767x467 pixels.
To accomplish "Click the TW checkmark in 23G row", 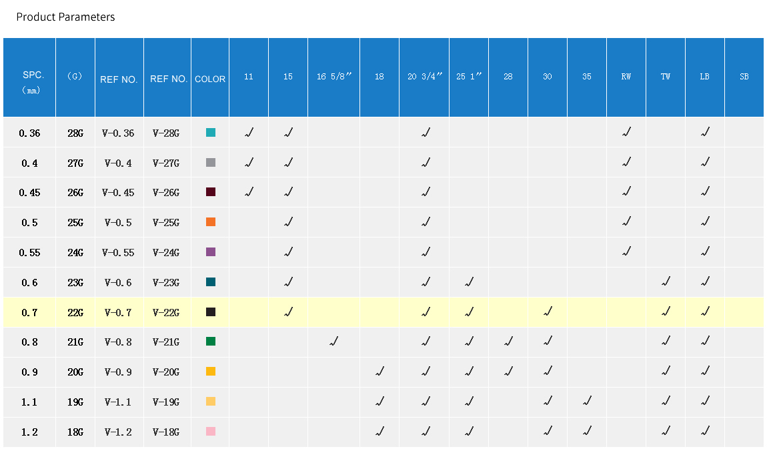I will coord(666,282).
